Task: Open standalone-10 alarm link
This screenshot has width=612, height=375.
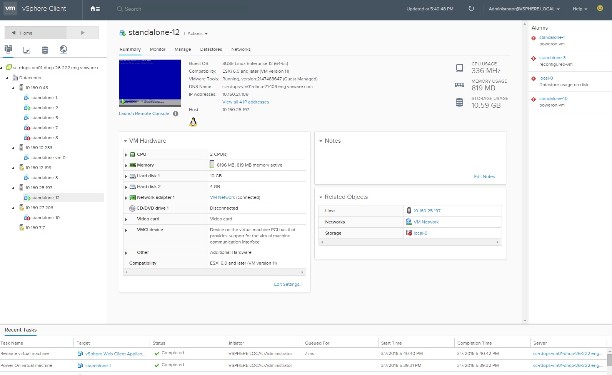Action: coord(553,98)
